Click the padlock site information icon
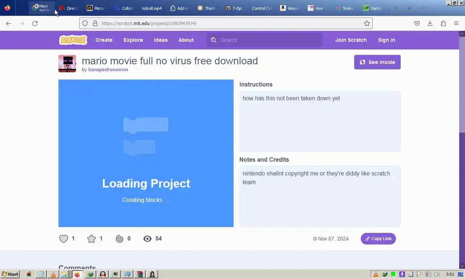The image size is (465, 279). click(95, 23)
